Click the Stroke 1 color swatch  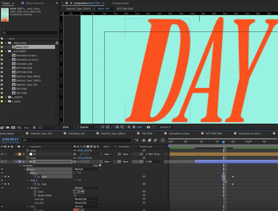pyautogui.click(x=76, y=192)
